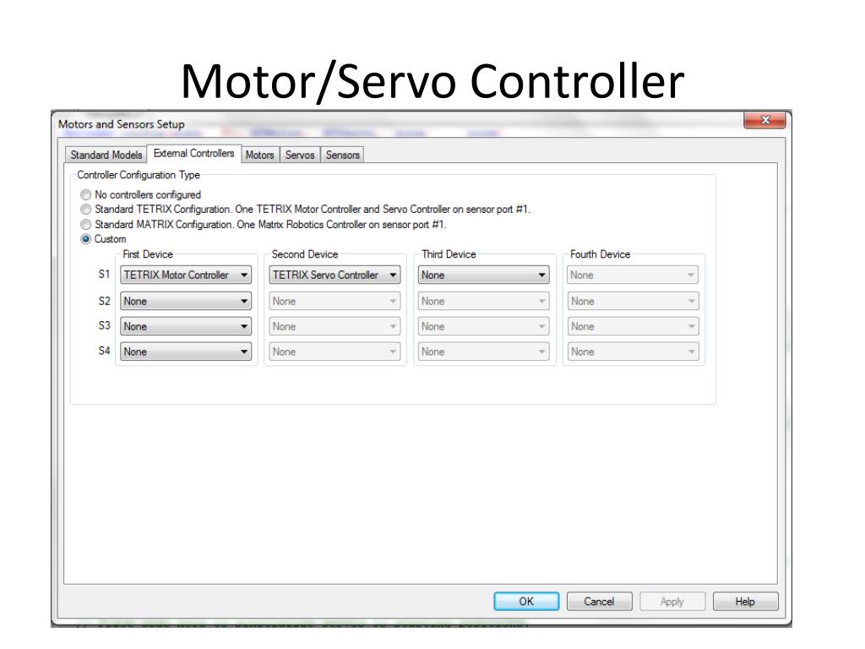The image size is (865, 649).
Task: Select the External Controllers tab
Action: [x=193, y=154]
